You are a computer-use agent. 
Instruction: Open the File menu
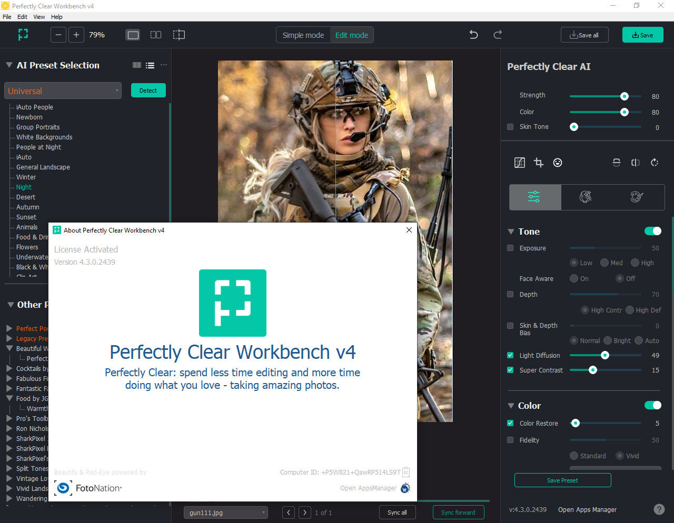[7, 17]
